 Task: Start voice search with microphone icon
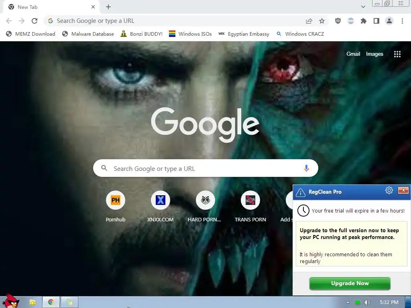(306, 168)
